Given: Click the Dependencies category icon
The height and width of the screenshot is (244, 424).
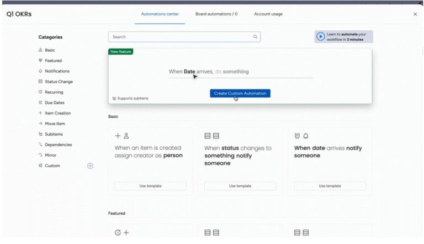Looking at the screenshot, I should tap(40, 145).
